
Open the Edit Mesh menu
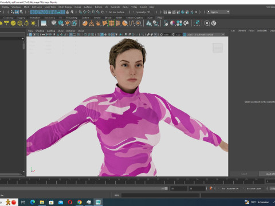tap(37, 7)
